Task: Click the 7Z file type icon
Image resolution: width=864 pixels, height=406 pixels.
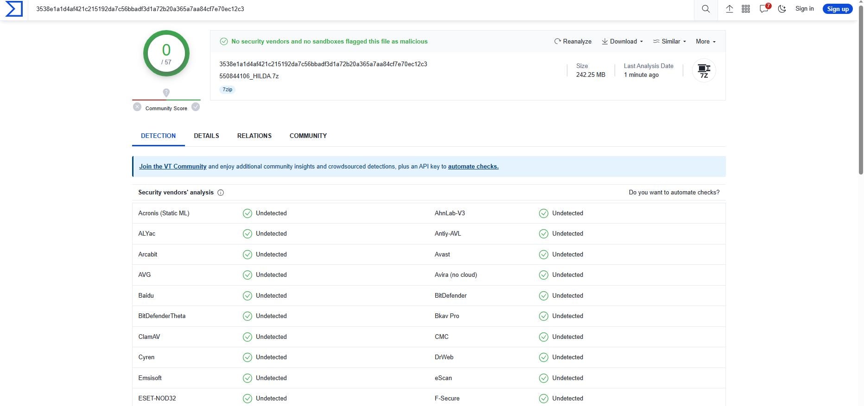Action: (x=704, y=71)
